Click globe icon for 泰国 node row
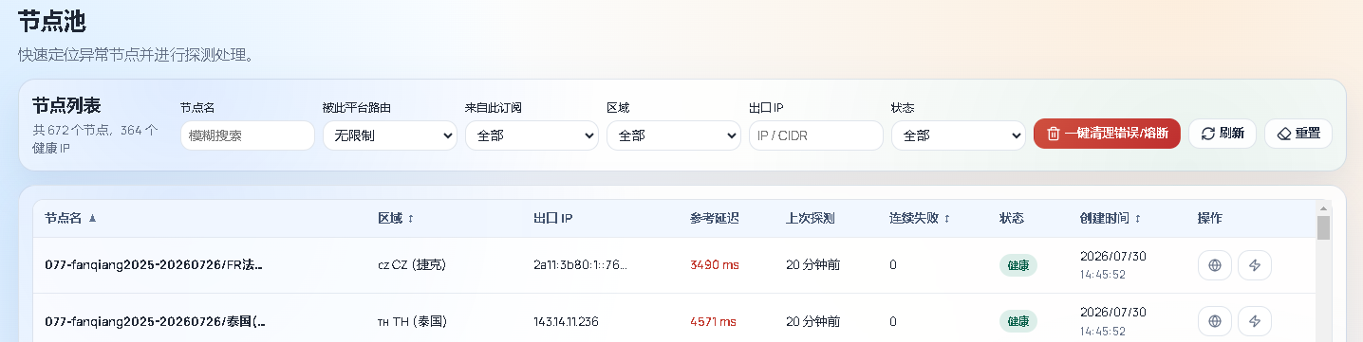 1215,321
